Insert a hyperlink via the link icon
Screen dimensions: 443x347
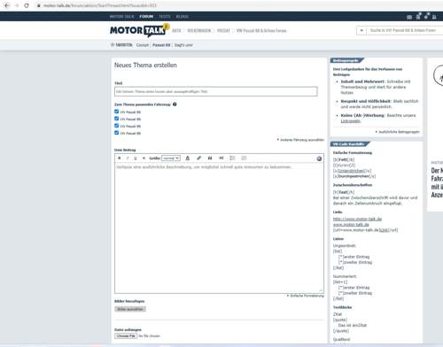[x=198, y=158]
